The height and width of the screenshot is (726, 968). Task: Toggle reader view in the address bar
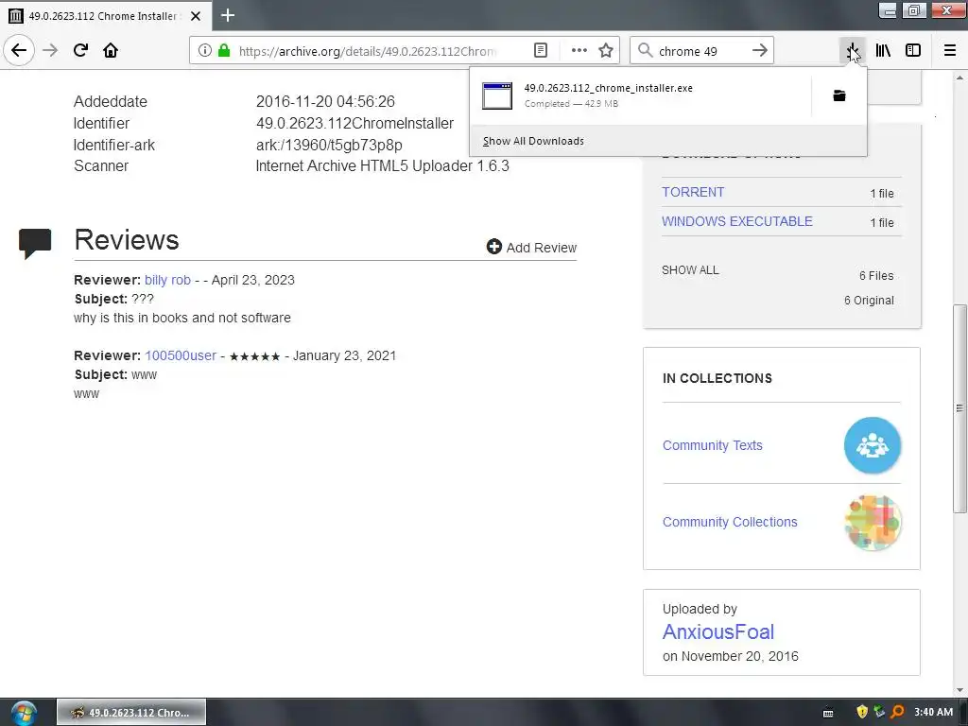pyautogui.click(x=540, y=51)
